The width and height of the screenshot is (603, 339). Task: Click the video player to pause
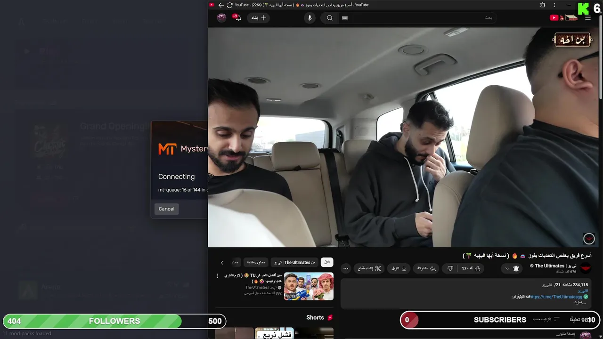403,137
